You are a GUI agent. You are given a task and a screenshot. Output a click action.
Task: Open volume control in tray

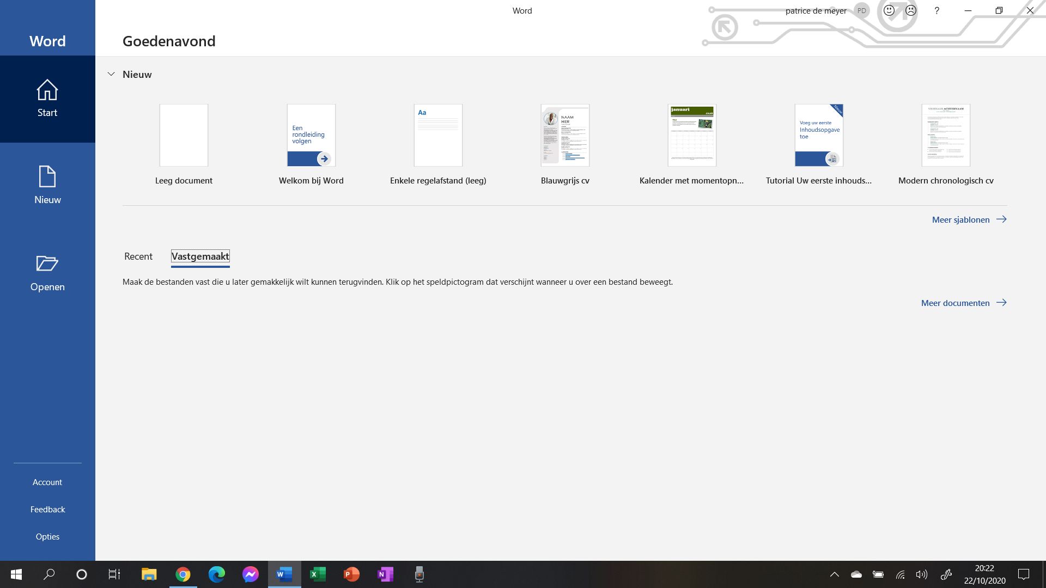(922, 574)
